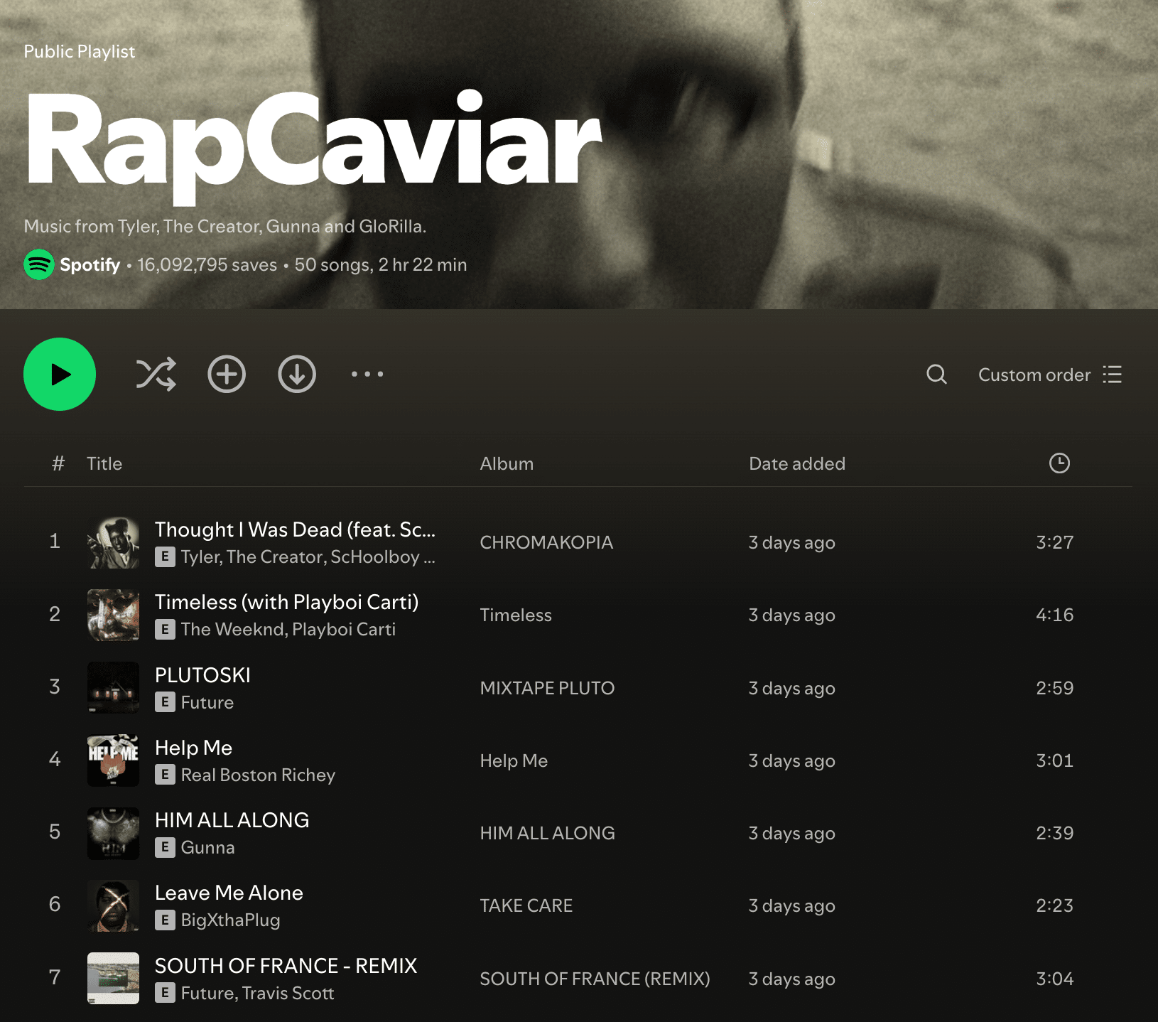Click 50 songs, 2 hr 22 min

coord(380,264)
